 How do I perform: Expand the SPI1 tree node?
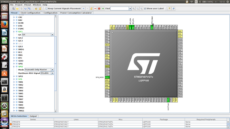tap(14, 64)
